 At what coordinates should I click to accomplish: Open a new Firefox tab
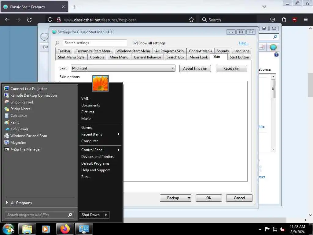click(75, 7)
